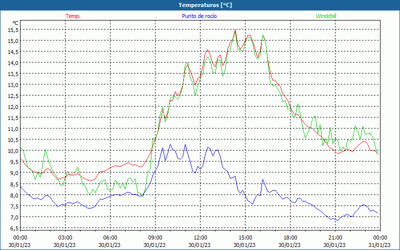This screenshot has height=250, width=400.
Task: Click the 30/01/23 date under 12:00
Action: (x=199, y=245)
